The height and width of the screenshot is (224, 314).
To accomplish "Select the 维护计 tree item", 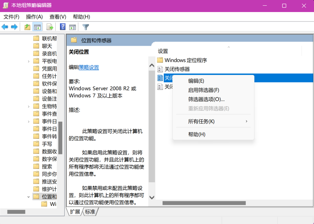I will (49, 189).
